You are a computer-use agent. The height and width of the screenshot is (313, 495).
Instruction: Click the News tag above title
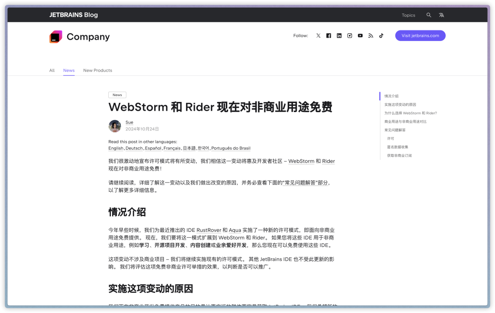pyautogui.click(x=117, y=95)
